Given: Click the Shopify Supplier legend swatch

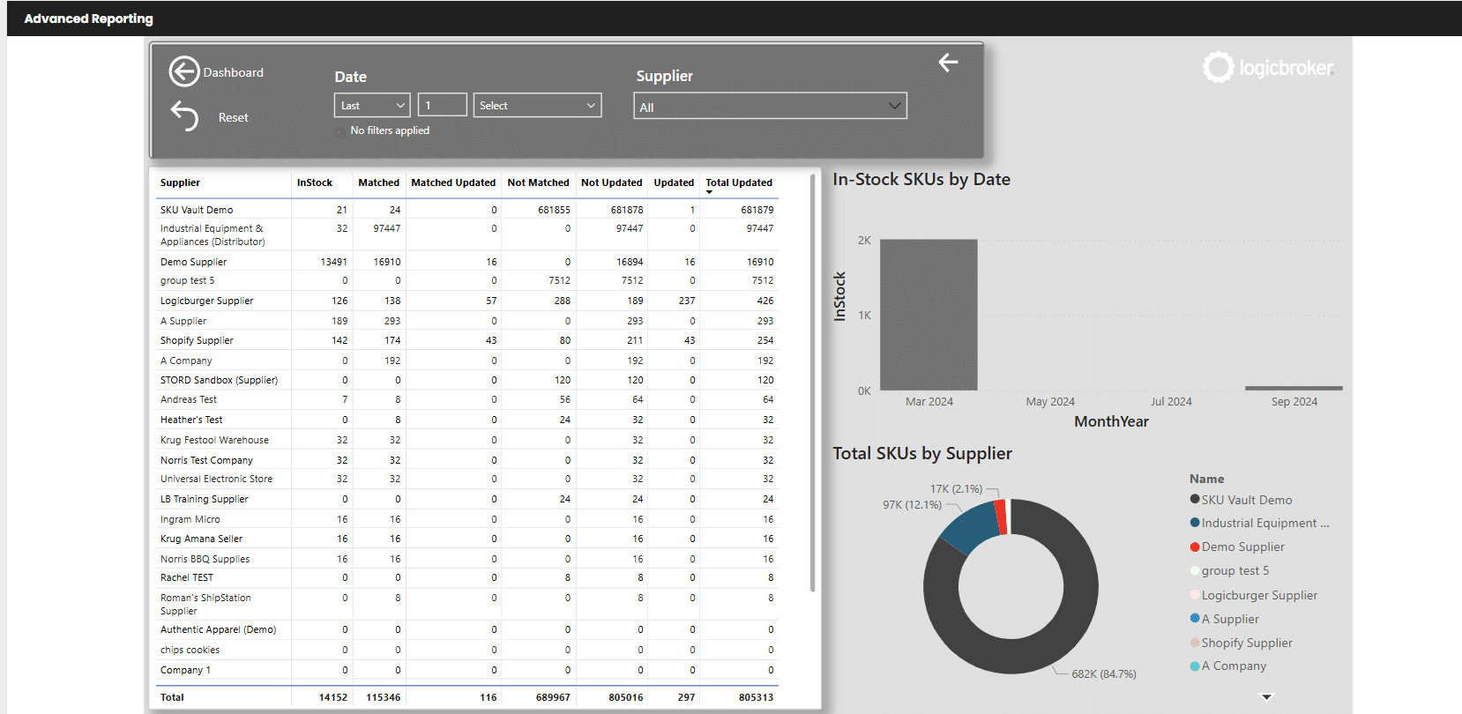Looking at the screenshot, I should click(1195, 643).
